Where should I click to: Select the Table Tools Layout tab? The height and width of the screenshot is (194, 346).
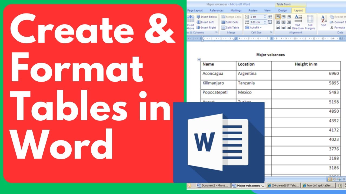298,11
